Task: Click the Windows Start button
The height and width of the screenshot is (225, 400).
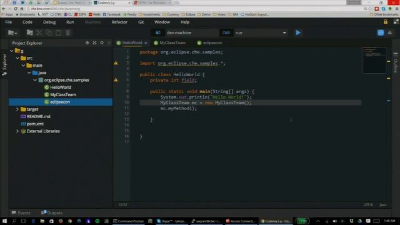Action: [x=4, y=221]
